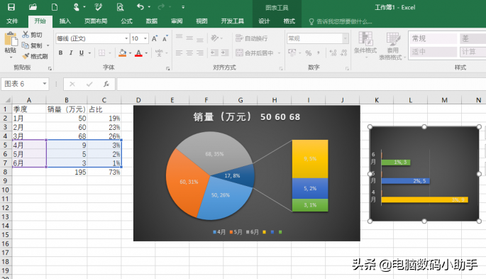Viewport: 486px width, 279px height.
Task: Select the Normal (常规) cell style
Action: 433,38
